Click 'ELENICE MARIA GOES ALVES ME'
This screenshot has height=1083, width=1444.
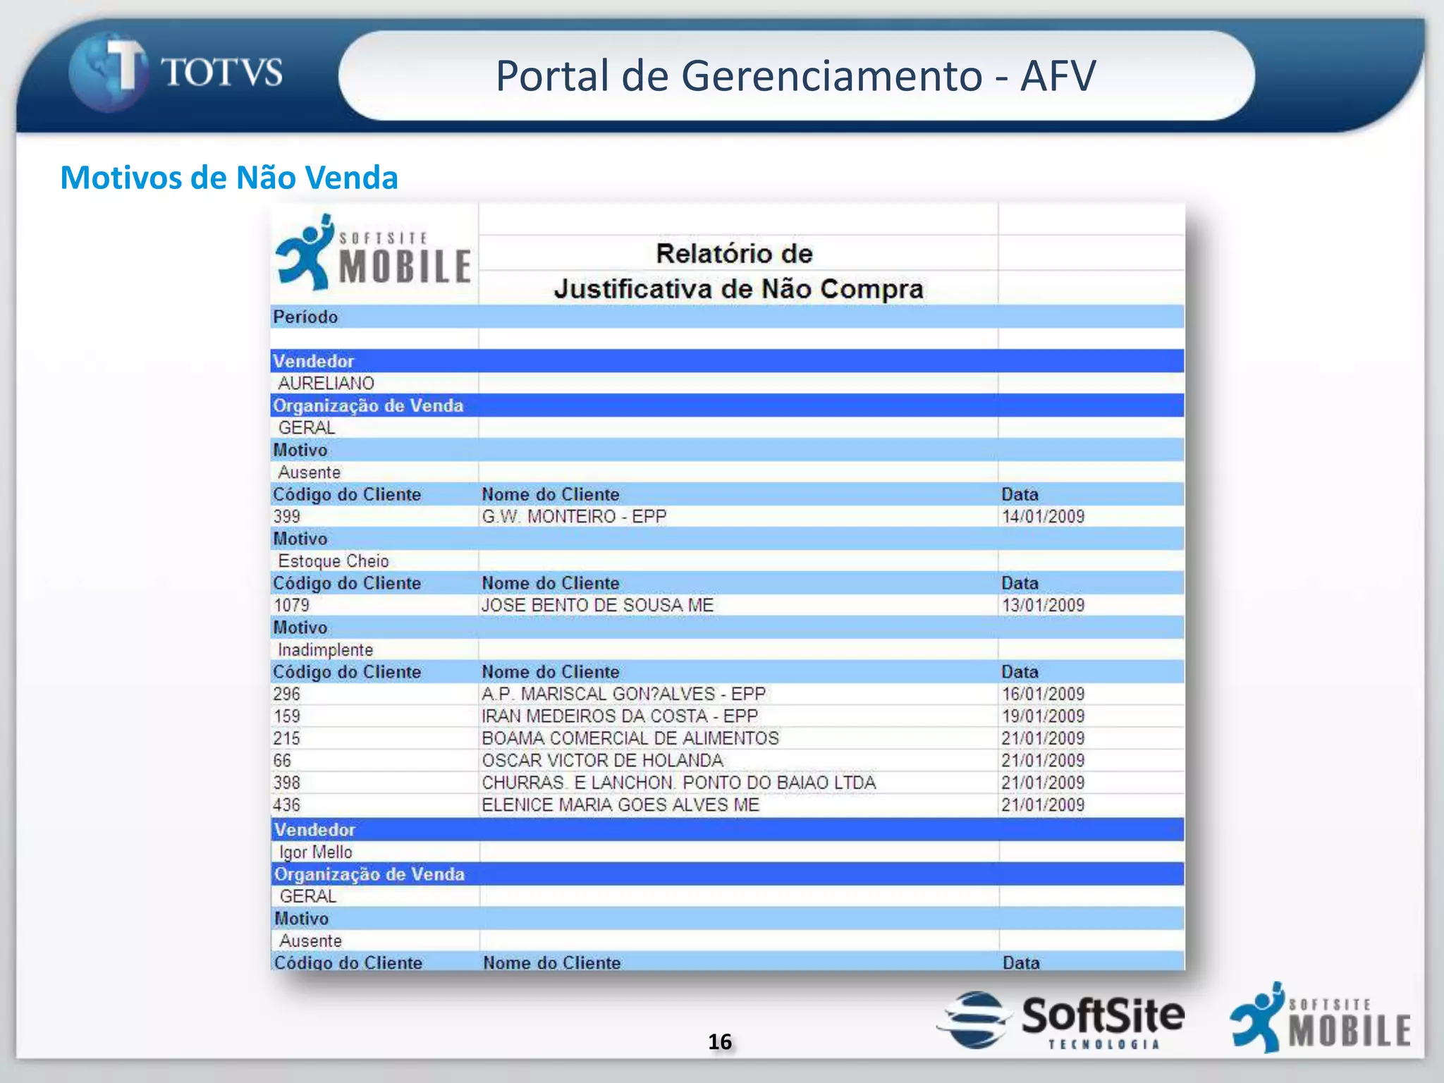point(620,804)
